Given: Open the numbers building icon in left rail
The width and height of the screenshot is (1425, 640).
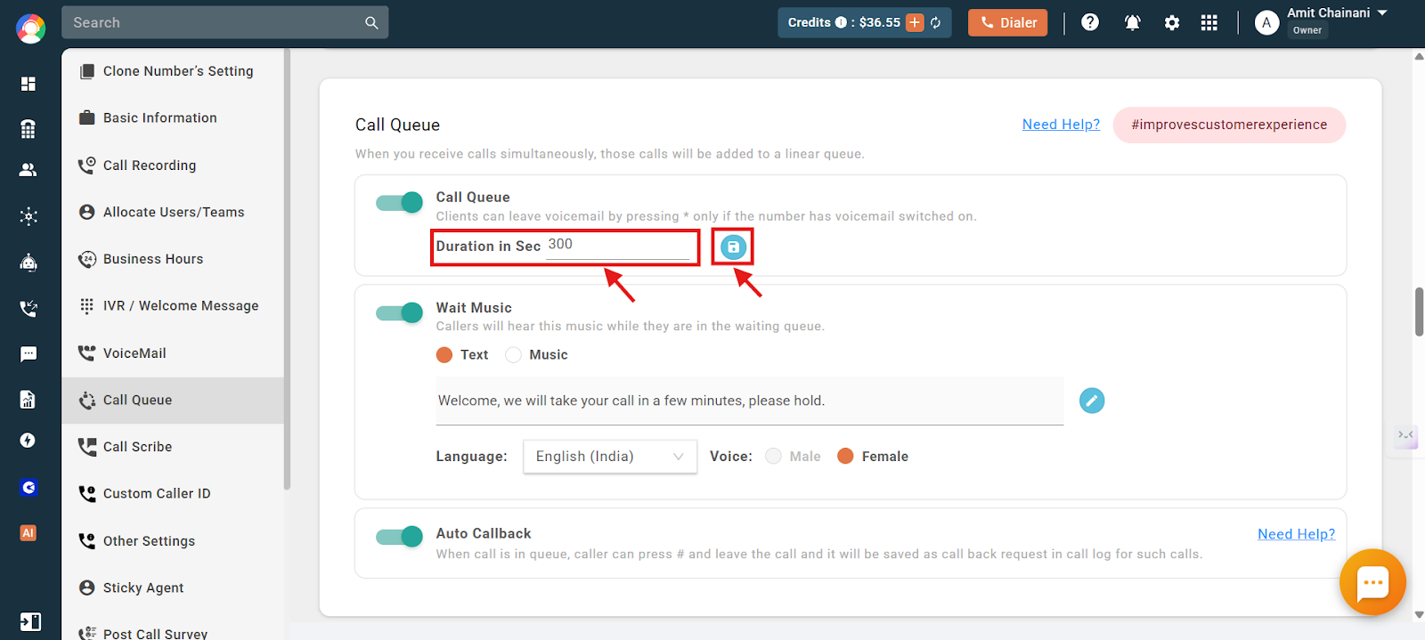Looking at the screenshot, I should (x=28, y=129).
